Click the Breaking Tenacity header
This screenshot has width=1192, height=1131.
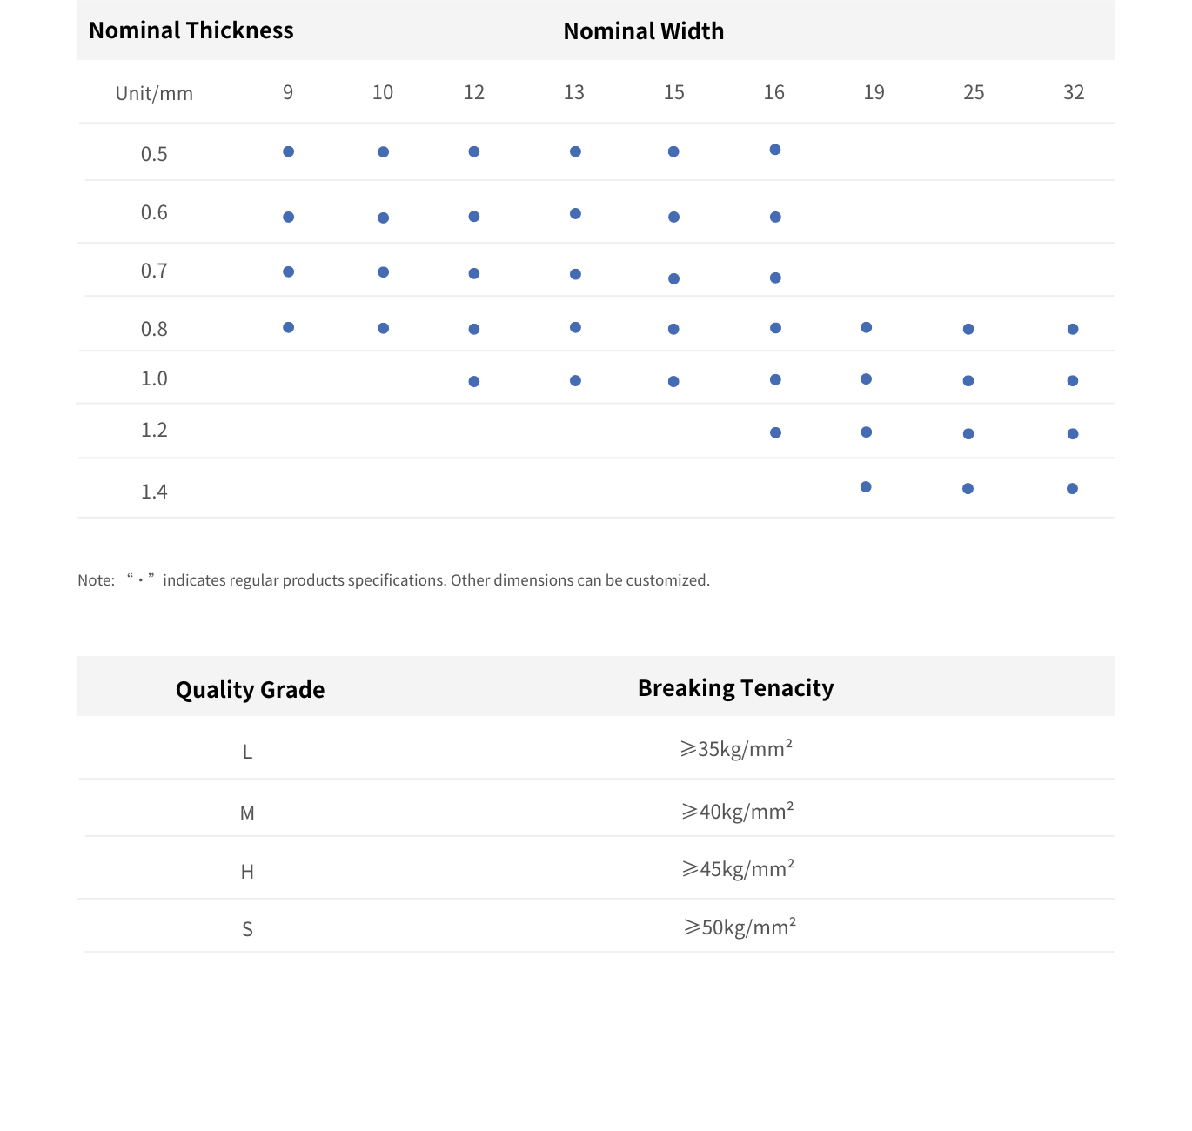[735, 688]
